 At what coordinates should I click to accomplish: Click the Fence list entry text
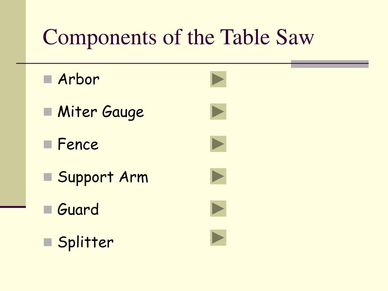78,144
